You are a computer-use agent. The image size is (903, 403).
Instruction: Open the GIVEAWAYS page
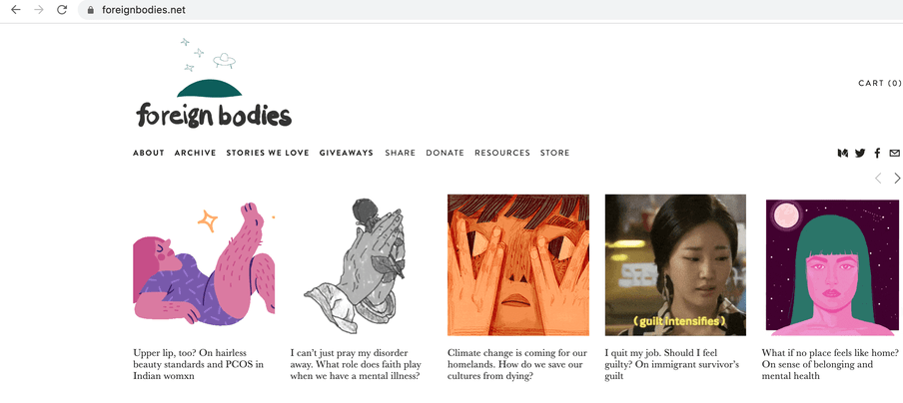347,153
